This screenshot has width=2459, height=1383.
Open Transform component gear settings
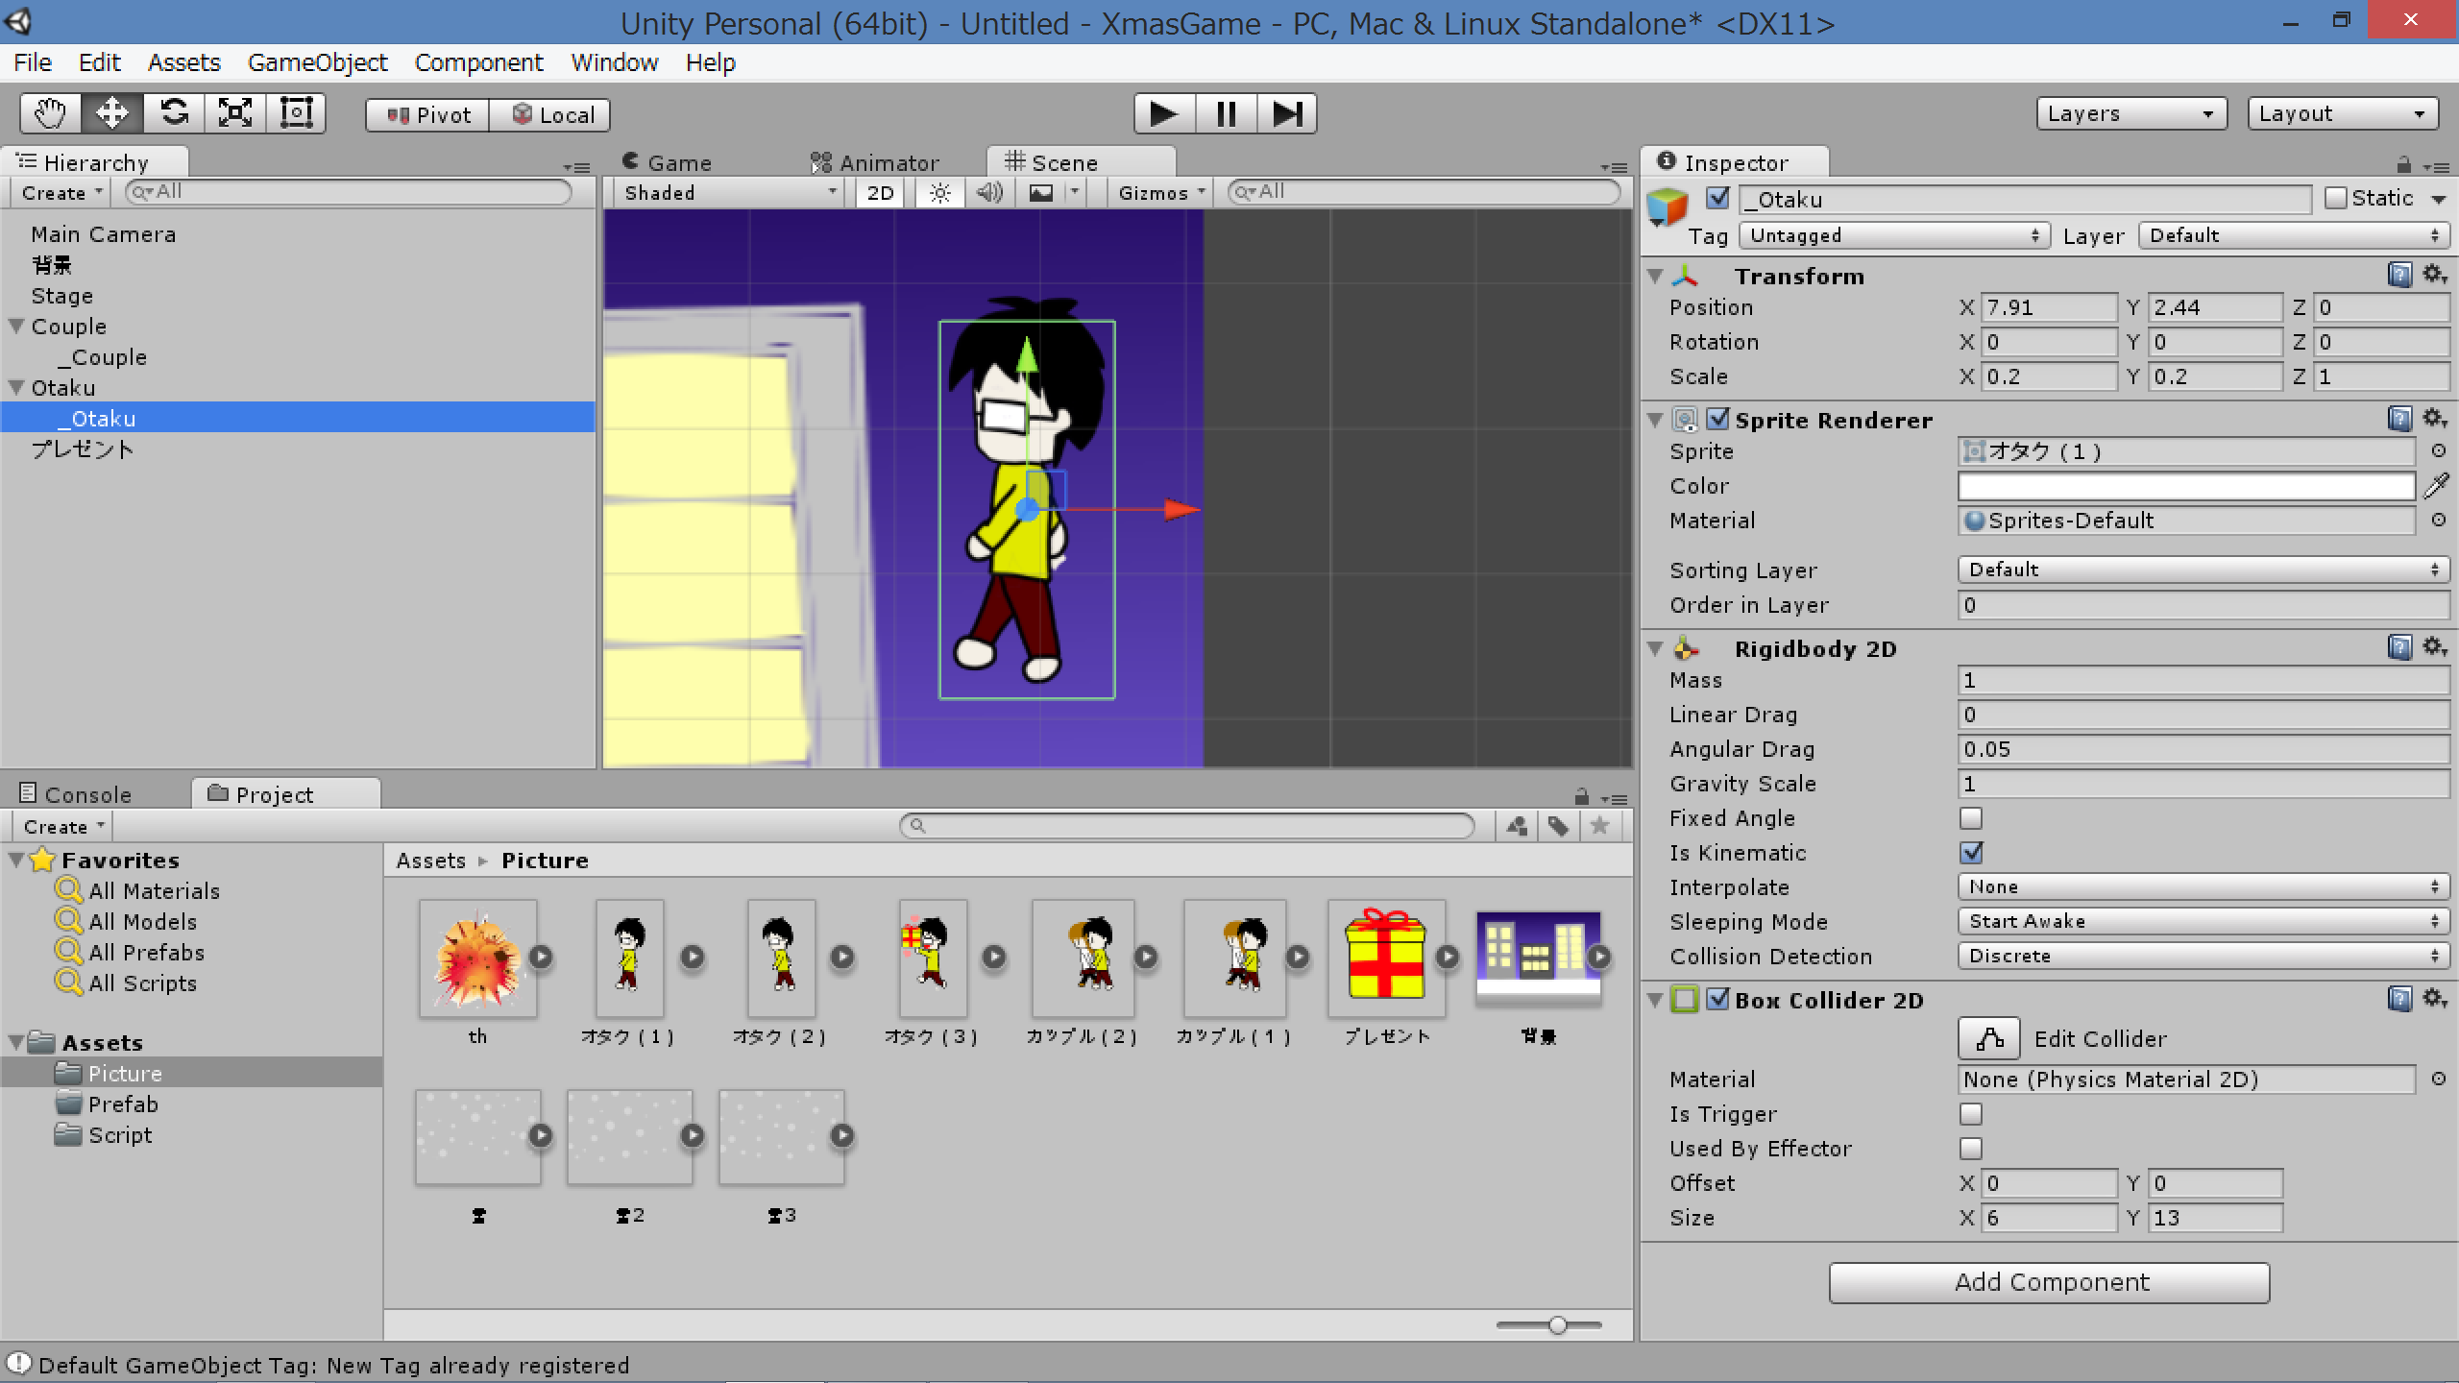click(2434, 275)
